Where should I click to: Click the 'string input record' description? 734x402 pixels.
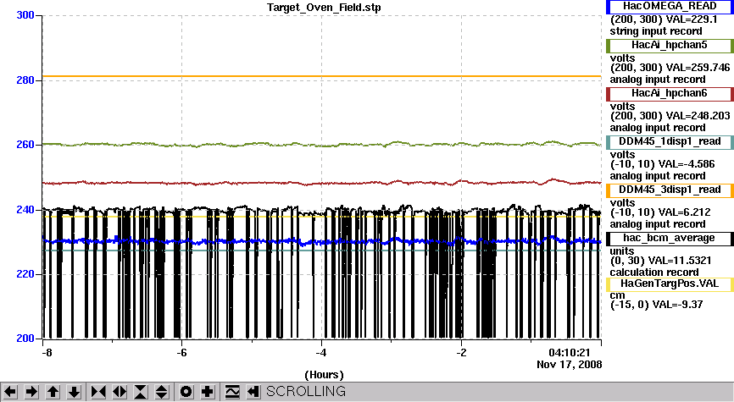pyautogui.click(x=656, y=31)
